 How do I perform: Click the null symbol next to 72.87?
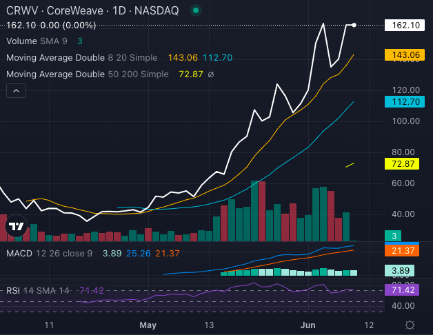tap(211, 74)
